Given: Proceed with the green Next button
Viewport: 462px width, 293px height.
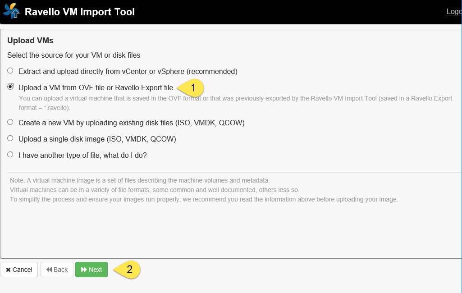Looking at the screenshot, I should (x=91, y=270).
